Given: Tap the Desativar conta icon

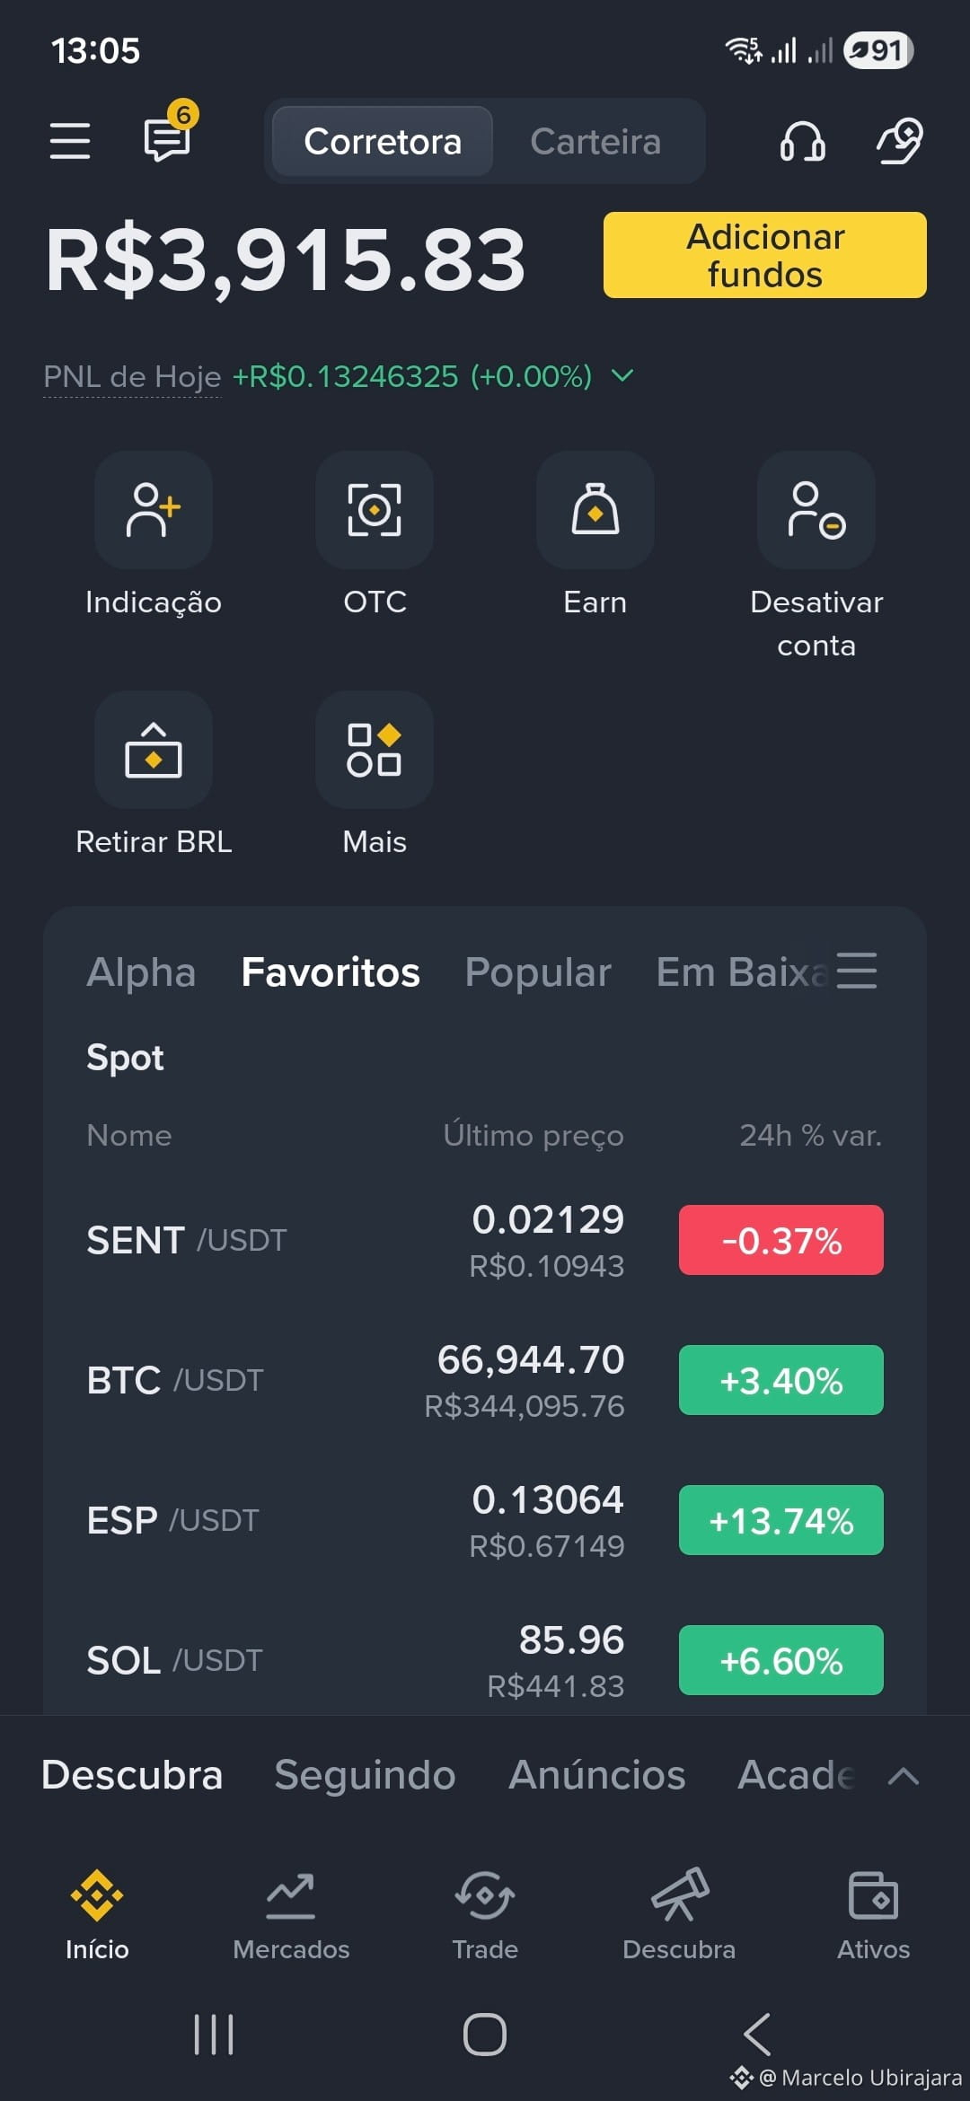Looking at the screenshot, I should click(816, 510).
